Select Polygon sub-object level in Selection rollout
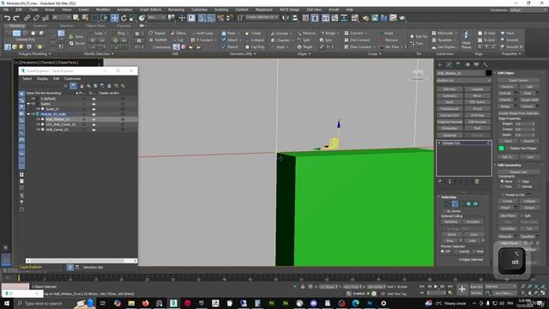This screenshot has width=549, height=309. [468, 203]
